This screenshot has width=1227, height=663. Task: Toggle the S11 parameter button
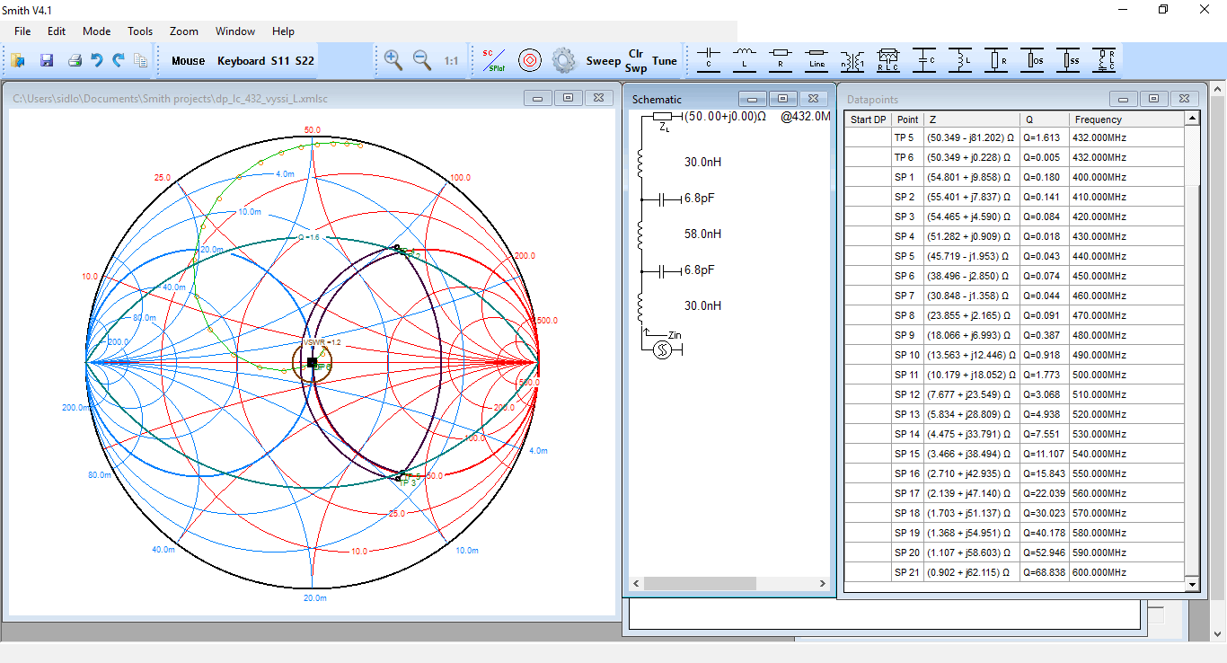pos(280,61)
